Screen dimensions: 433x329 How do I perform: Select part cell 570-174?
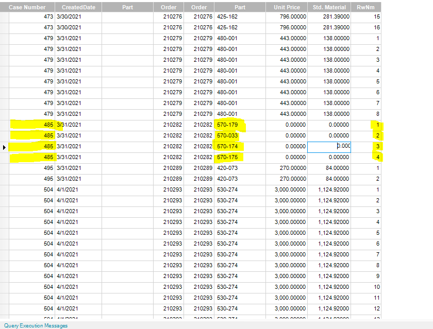pos(240,146)
